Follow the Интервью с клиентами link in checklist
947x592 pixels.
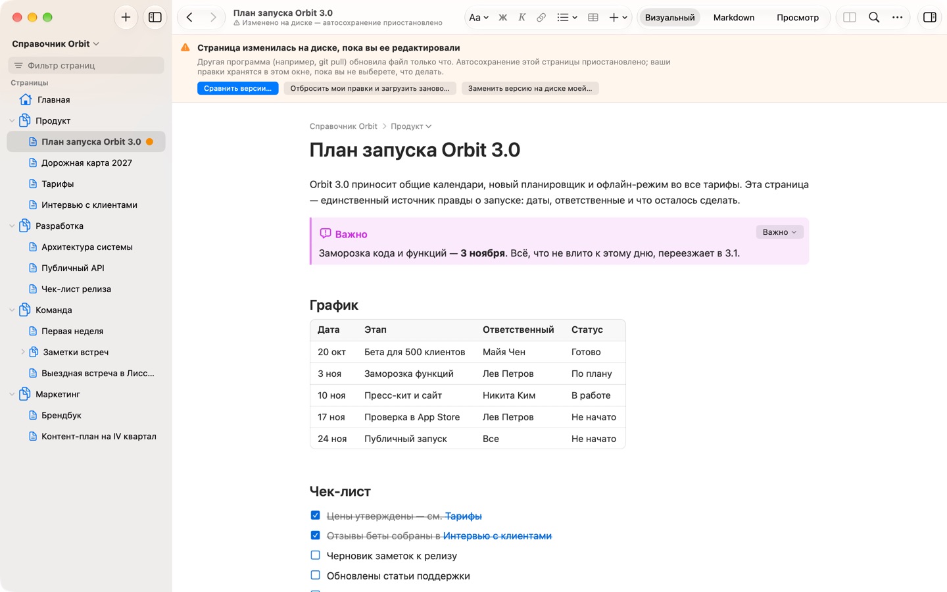click(497, 536)
